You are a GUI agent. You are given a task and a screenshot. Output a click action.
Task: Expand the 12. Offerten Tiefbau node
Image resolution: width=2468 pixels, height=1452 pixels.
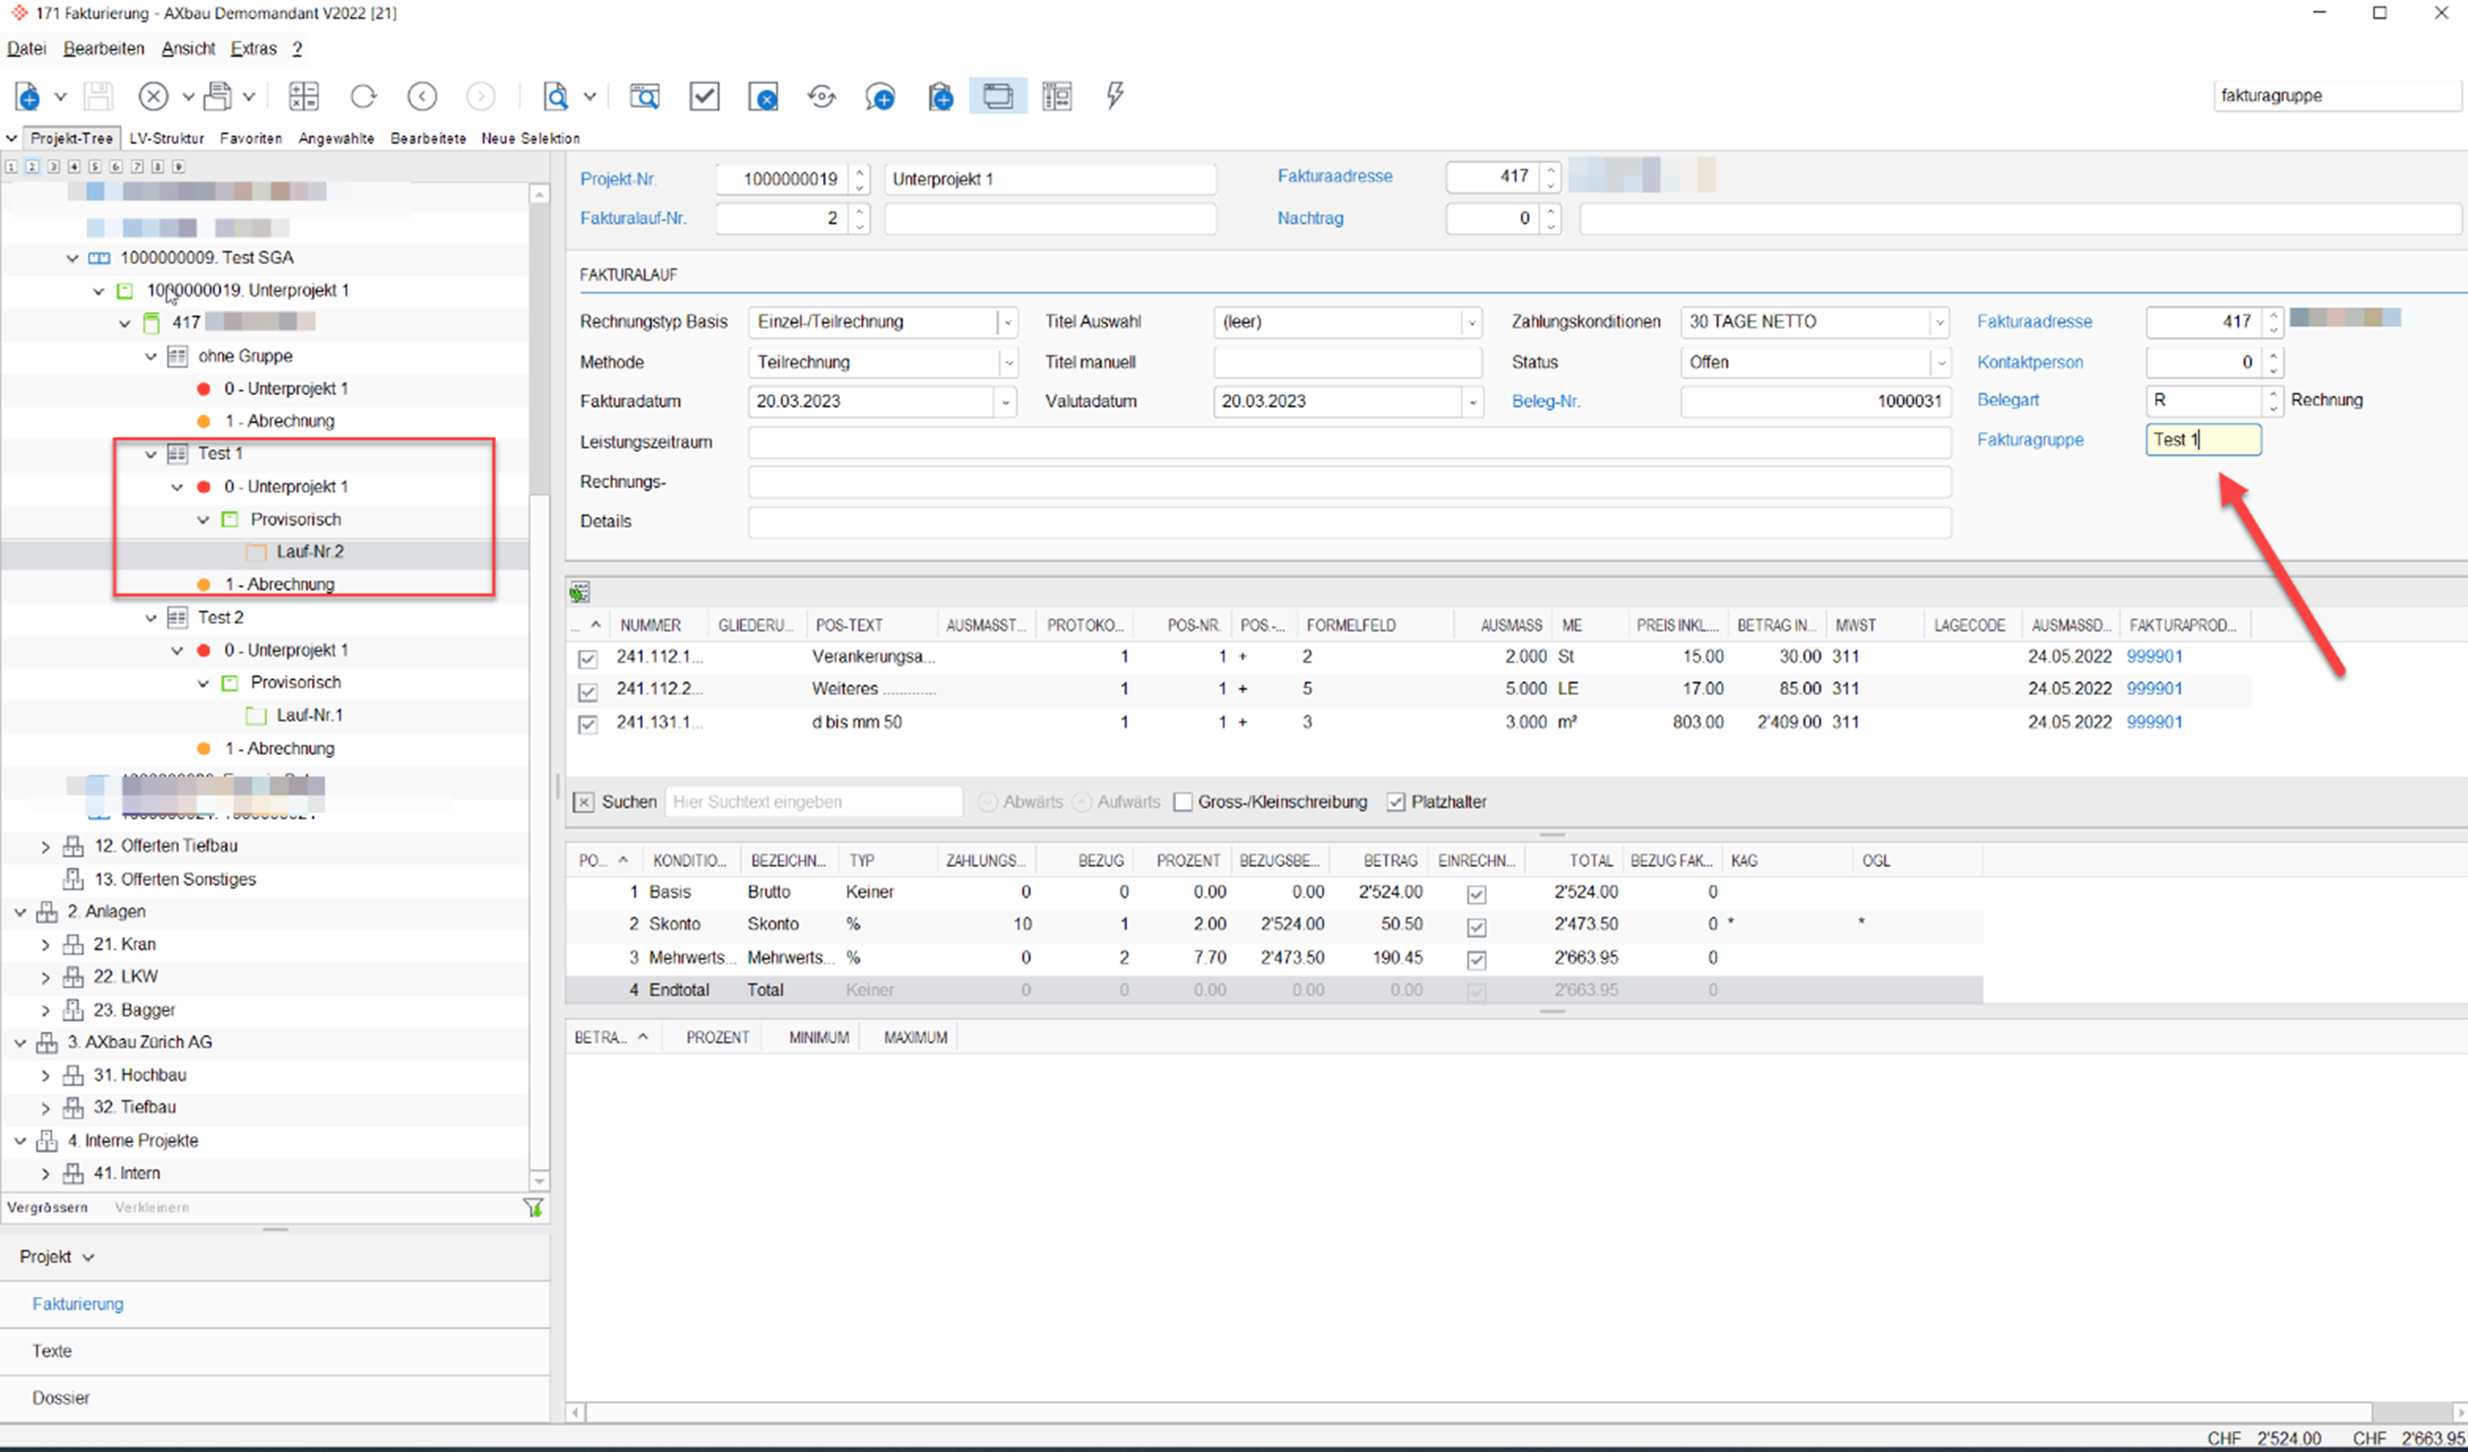coord(45,846)
